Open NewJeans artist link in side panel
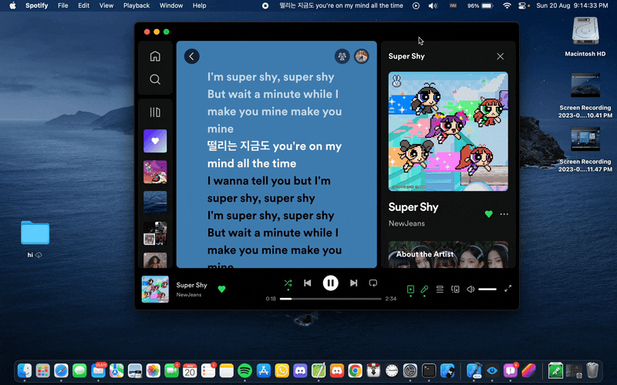 click(406, 223)
